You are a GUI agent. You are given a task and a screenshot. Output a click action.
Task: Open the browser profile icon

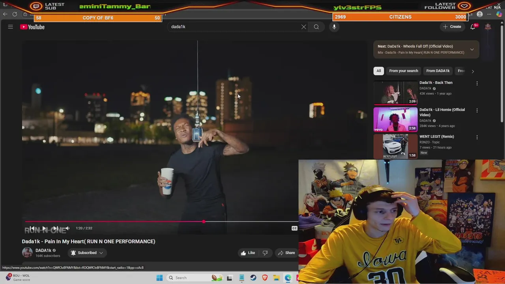tap(480, 14)
